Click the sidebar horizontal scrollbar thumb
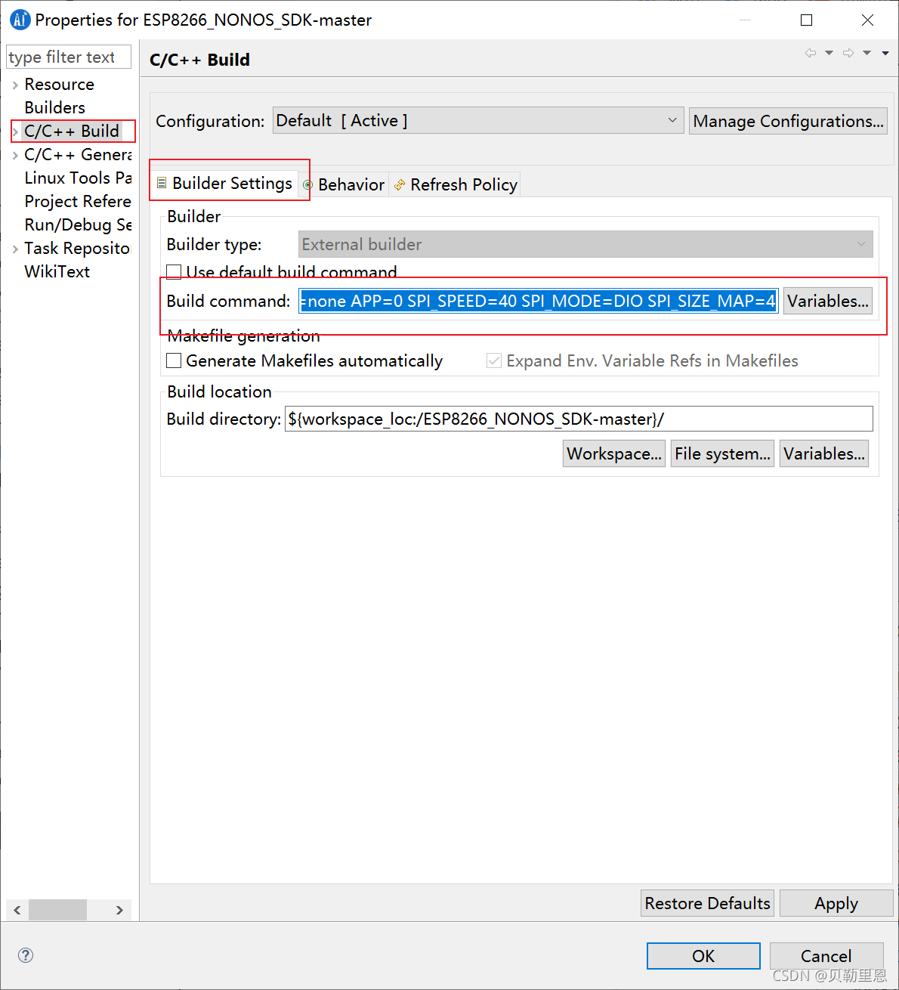The height and width of the screenshot is (990, 899). click(58, 910)
